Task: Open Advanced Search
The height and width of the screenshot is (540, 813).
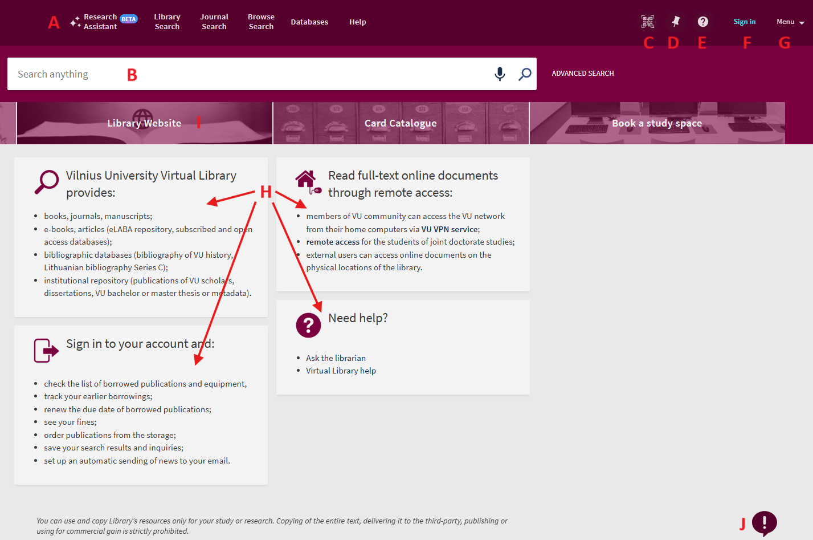Action: pos(582,74)
